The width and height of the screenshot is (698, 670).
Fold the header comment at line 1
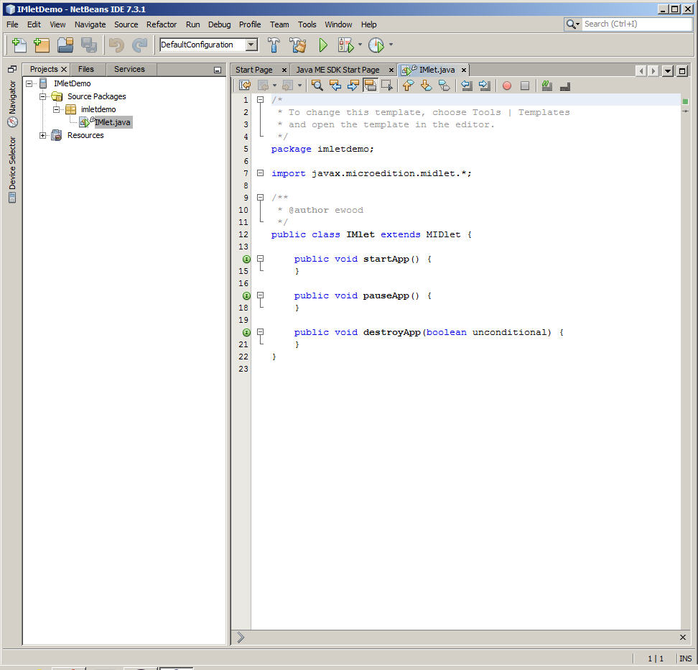point(261,100)
